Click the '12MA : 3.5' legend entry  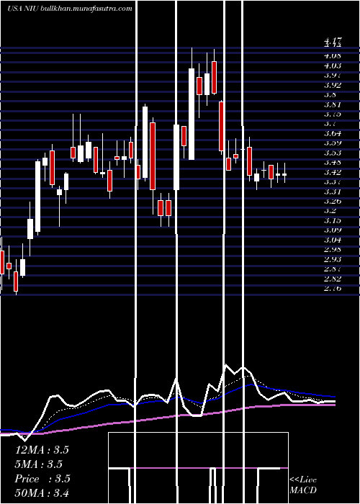point(42,450)
